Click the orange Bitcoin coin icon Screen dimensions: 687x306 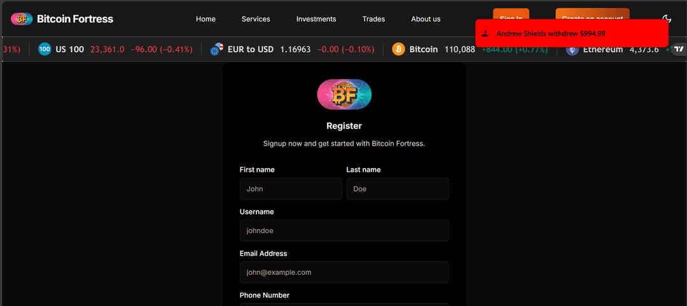pos(398,49)
